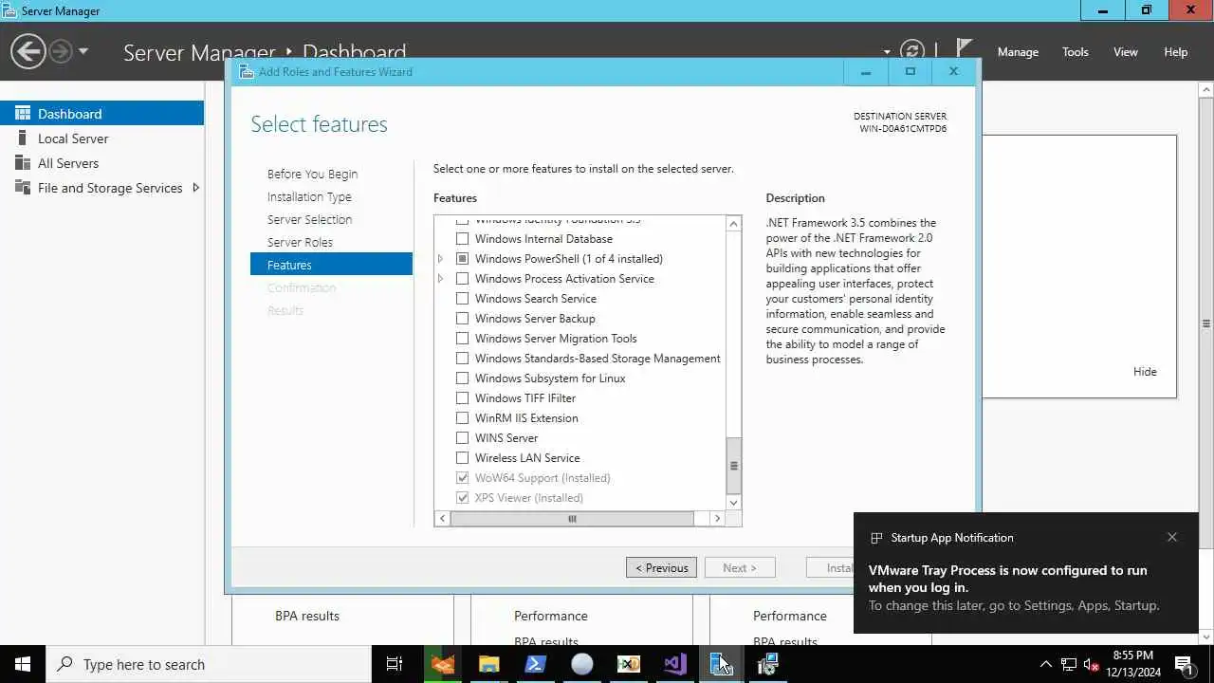The width and height of the screenshot is (1214, 683).
Task: Click the taskbar search box
Action: [x=209, y=664]
